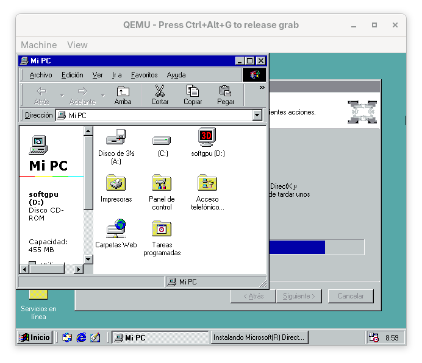Expand the Dirección address bar dropdown
The height and width of the screenshot is (363, 422).
tap(257, 115)
